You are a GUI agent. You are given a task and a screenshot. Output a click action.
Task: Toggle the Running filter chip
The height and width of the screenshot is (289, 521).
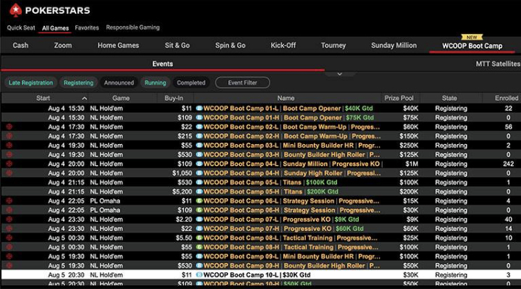pyautogui.click(x=155, y=83)
